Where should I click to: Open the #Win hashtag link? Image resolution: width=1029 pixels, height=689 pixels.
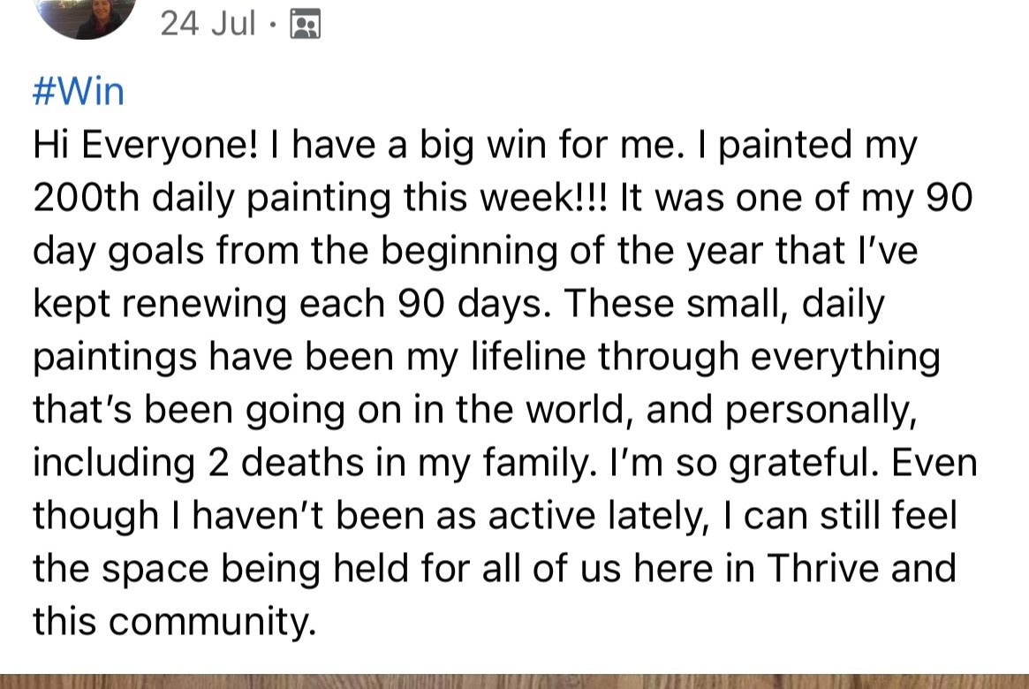78,92
